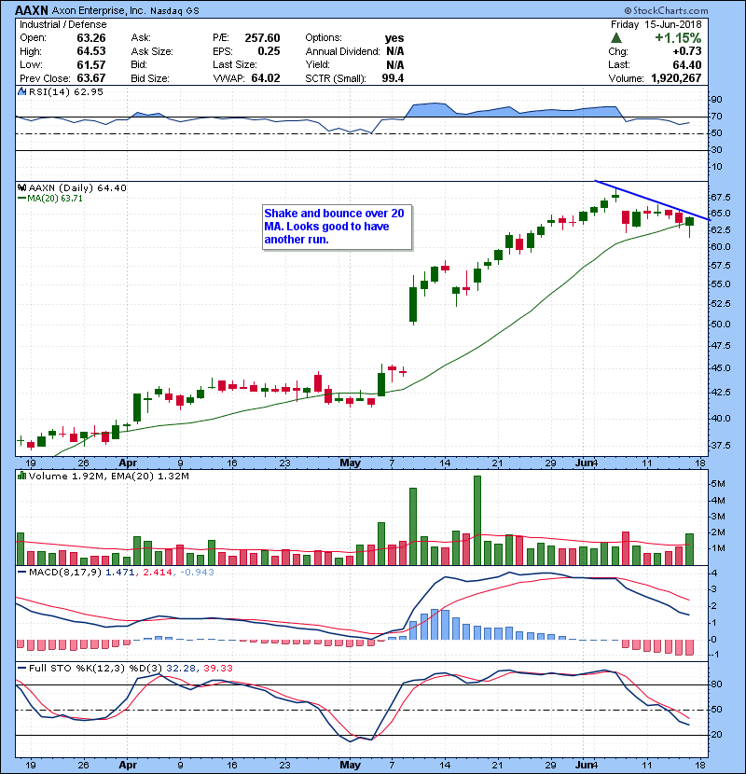The width and height of the screenshot is (746, 774).
Task: Select the Last price 64.40 in header
Action: [686, 64]
